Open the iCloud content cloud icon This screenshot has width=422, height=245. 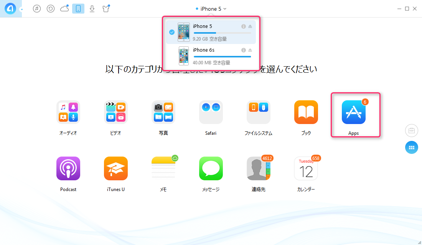64,8
